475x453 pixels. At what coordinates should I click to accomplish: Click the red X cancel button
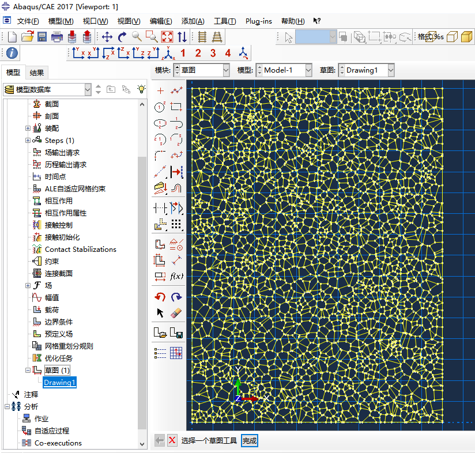tap(172, 441)
